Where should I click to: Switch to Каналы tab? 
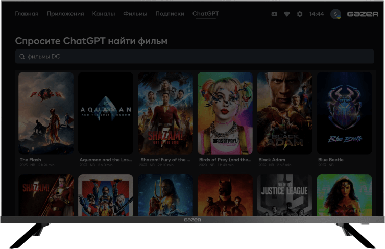[x=103, y=14]
